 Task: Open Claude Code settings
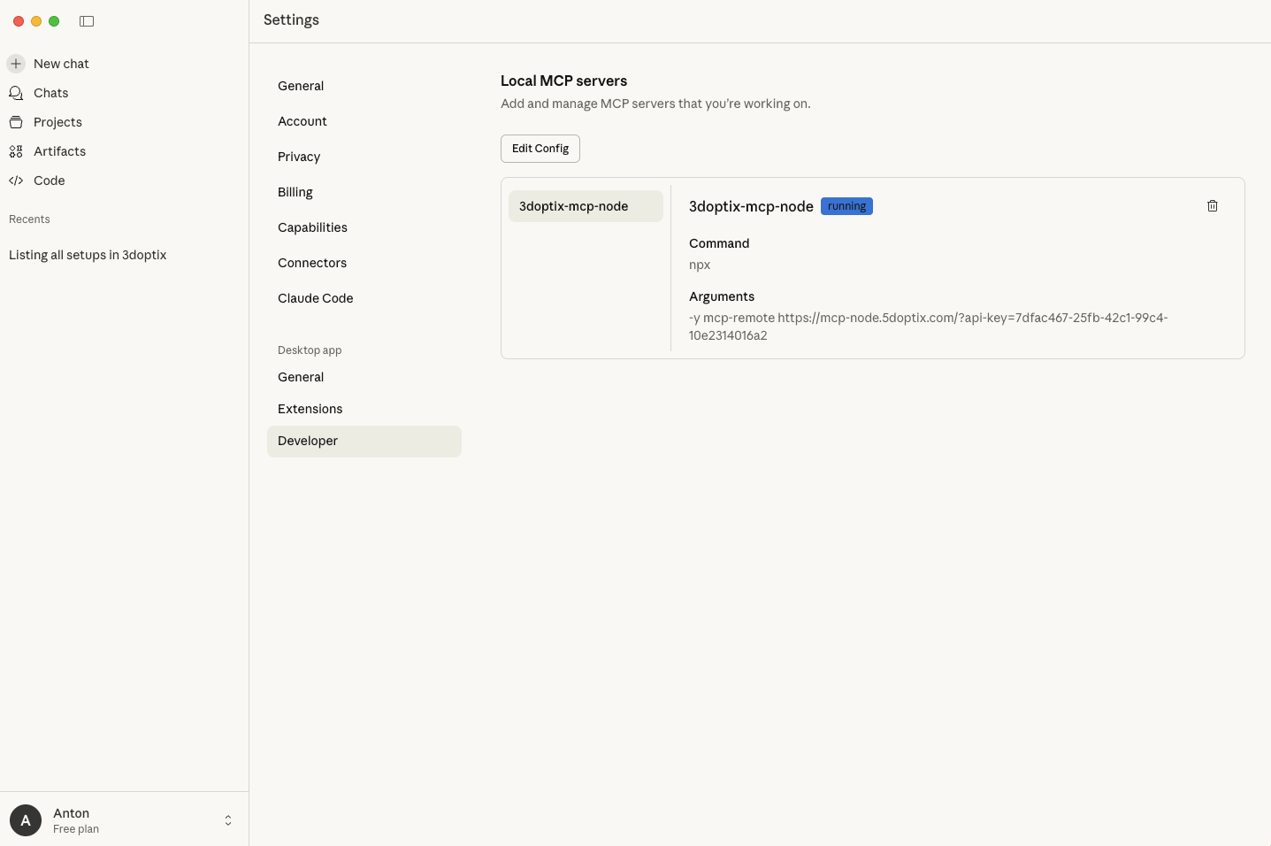click(x=316, y=298)
